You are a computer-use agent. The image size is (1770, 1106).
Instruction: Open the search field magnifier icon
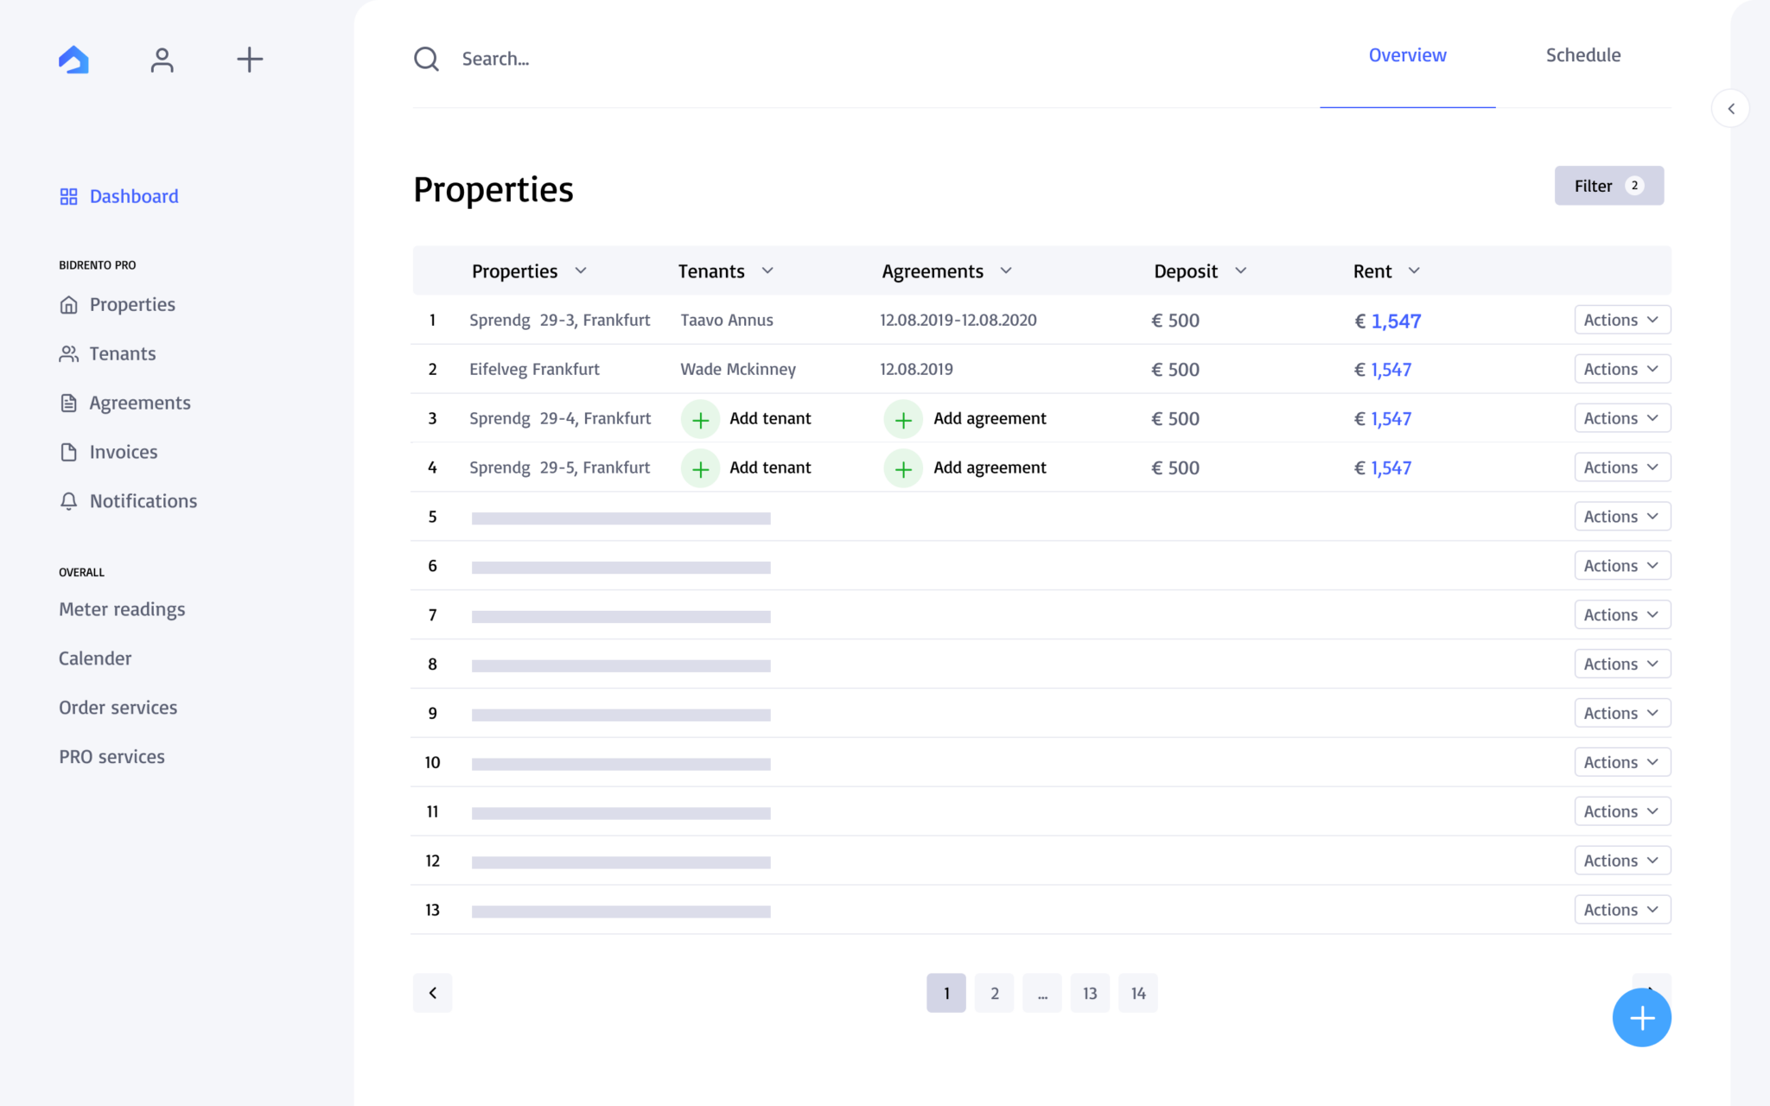coord(425,58)
